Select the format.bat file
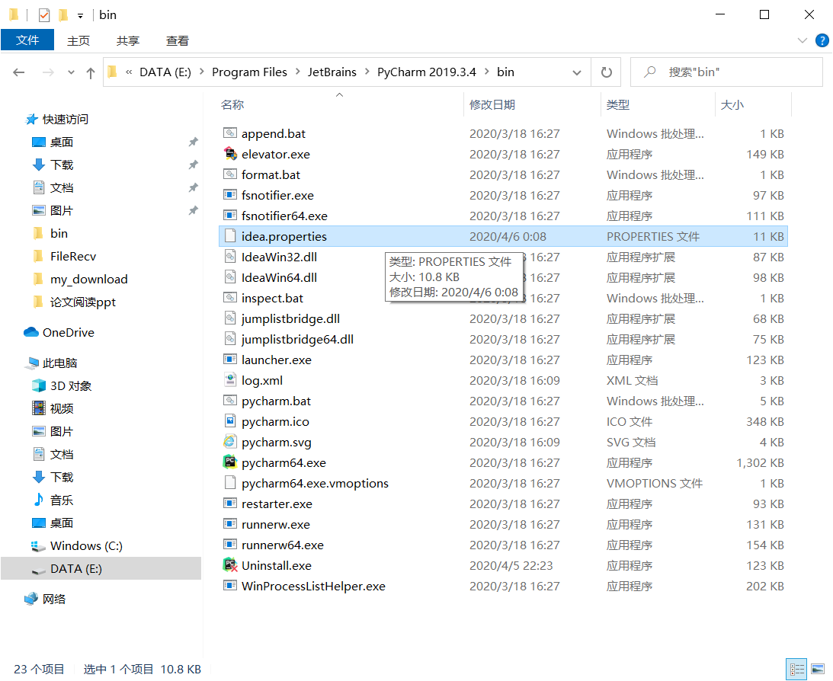 pyautogui.click(x=503, y=174)
